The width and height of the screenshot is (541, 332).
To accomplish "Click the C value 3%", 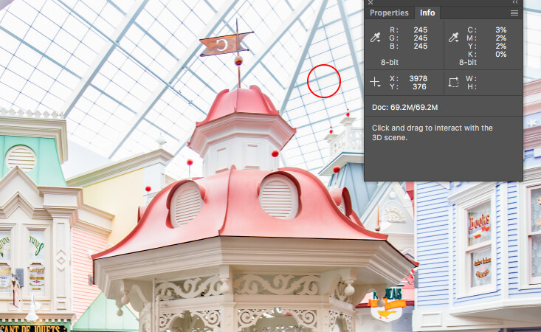I will (500, 30).
